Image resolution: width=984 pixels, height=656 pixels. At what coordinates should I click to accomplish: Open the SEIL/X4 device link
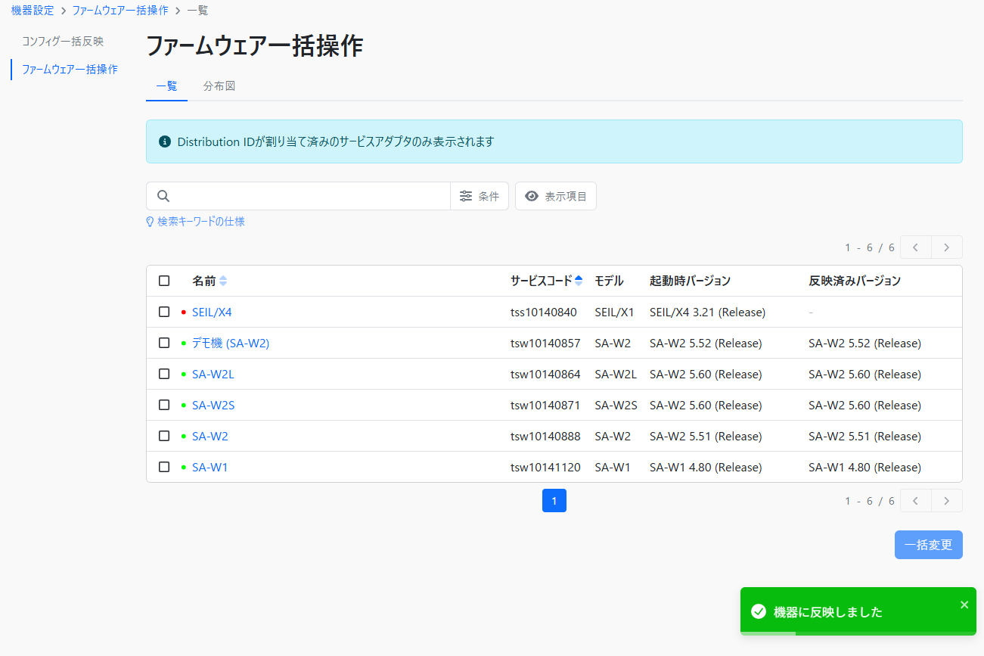[212, 312]
